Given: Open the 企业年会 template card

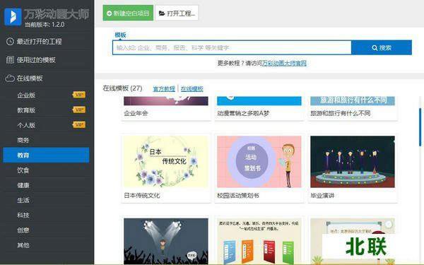Looking at the screenshot, I should (166, 108).
